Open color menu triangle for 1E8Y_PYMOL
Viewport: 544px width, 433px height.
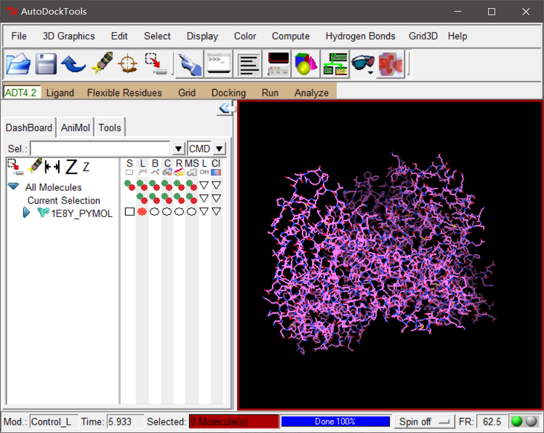pyautogui.click(x=216, y=211)
